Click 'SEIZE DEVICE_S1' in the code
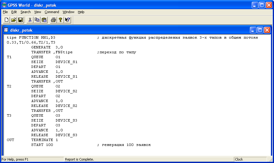 tap(54, 62)
